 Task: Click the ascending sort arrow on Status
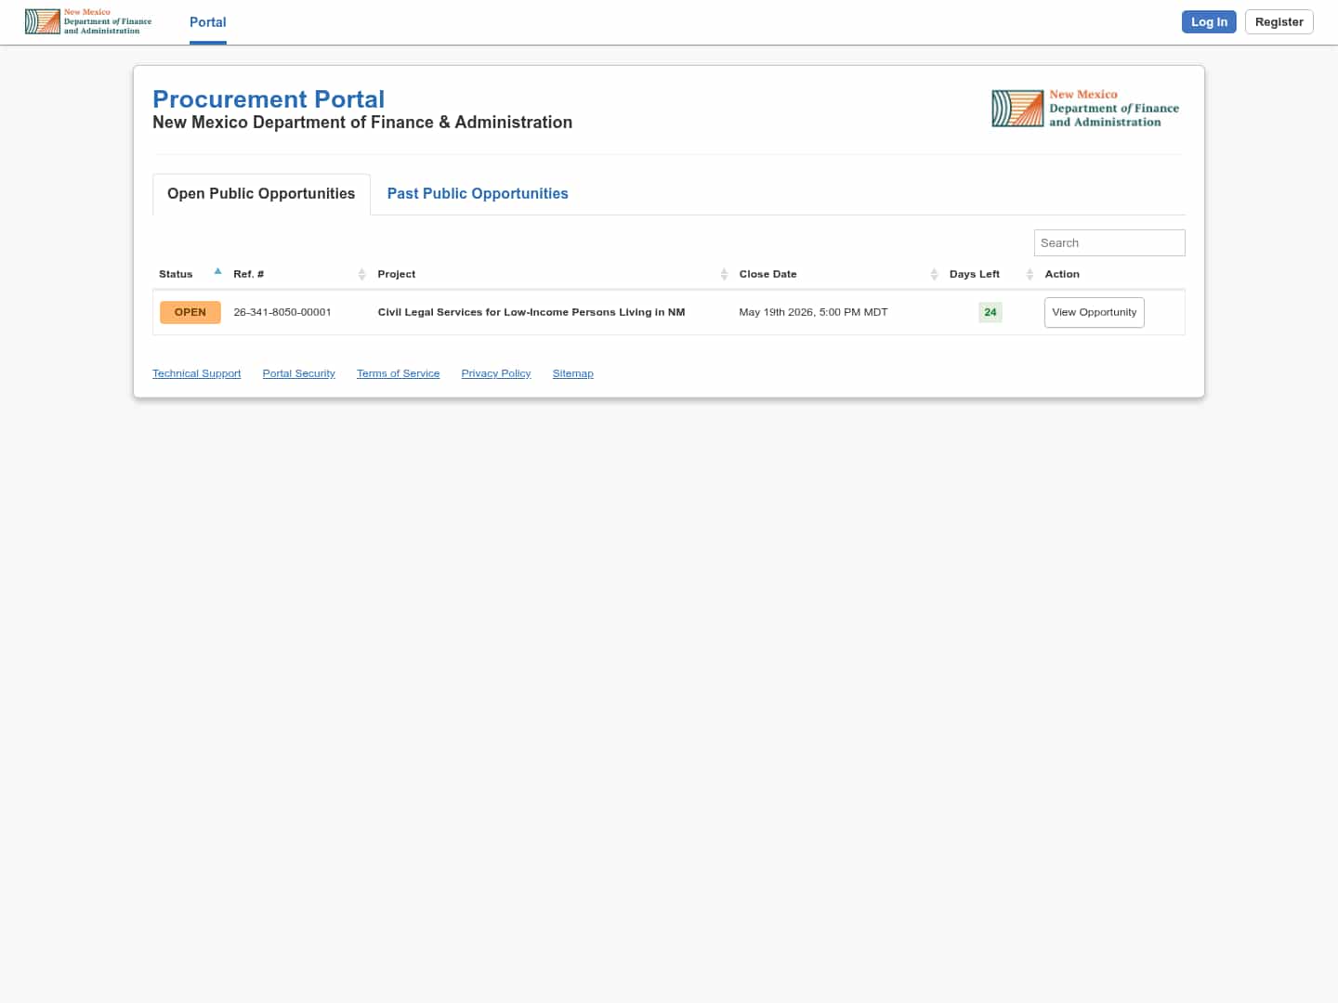[x=217, y=271]
